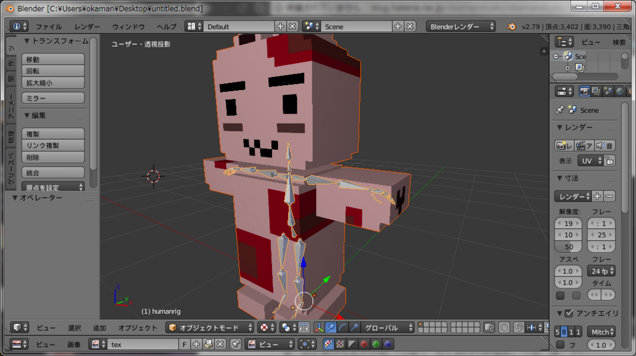
Task: Click the Move transform button
Action: pos(53,59)
